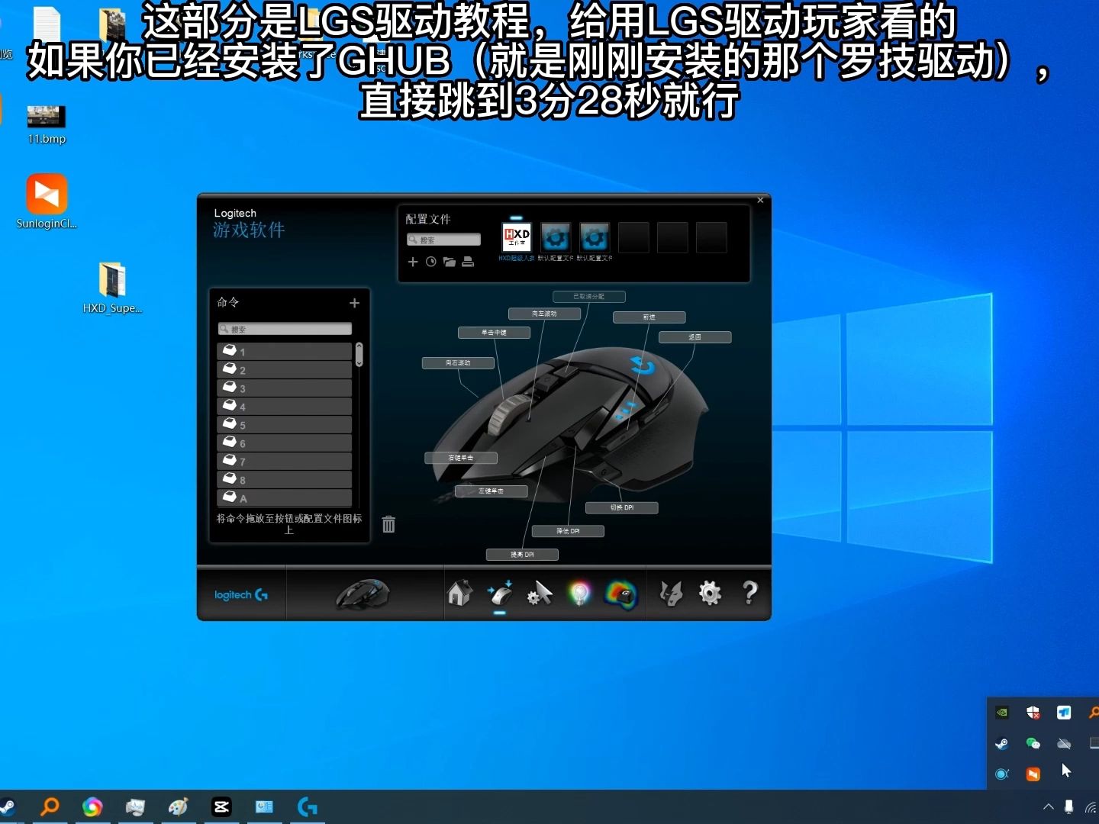Click the command search field
The height and width of the screenshot is (824, 1099).
[x=285, y=329]
